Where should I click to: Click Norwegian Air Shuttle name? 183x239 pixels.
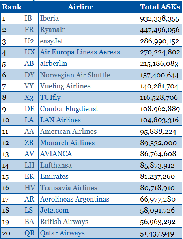[x=75, y=75]
